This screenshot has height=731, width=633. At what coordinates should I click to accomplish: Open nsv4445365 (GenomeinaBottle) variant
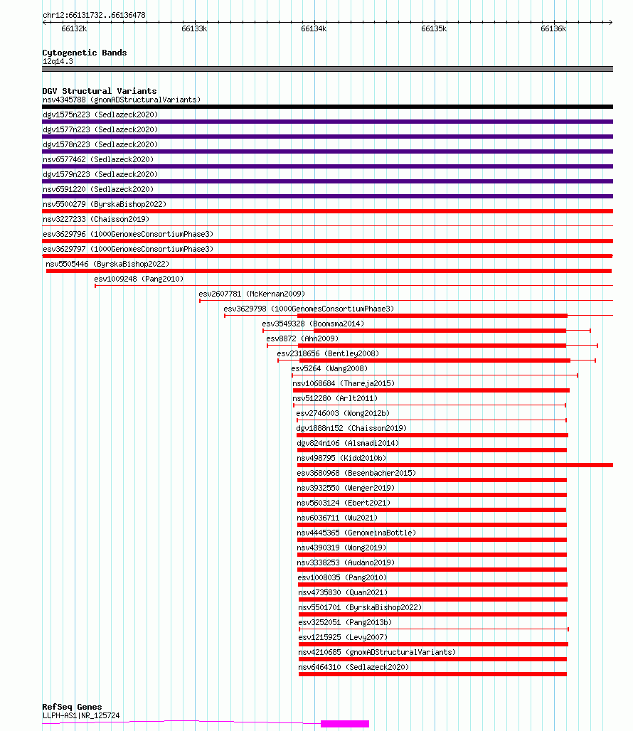[x=356, y=533]
